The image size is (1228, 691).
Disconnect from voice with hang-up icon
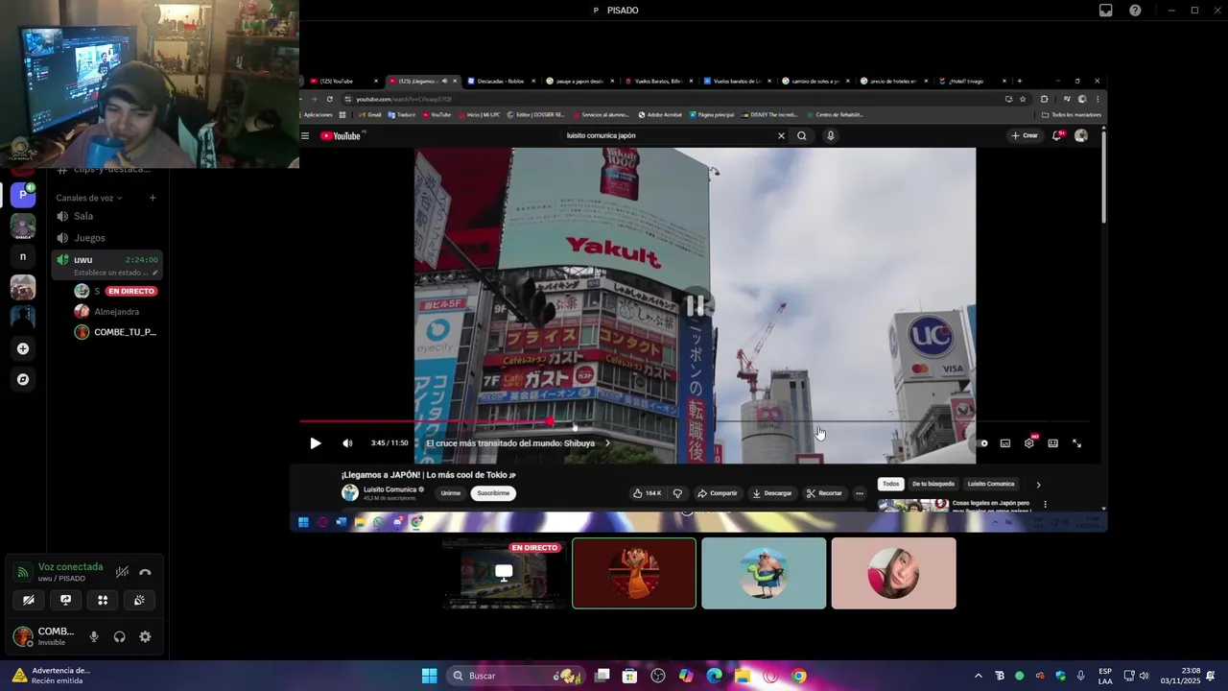tap(145, 572)
